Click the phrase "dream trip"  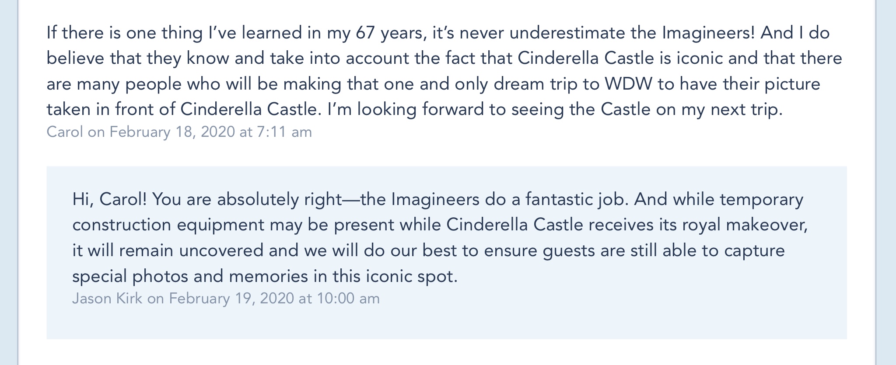click(x=531, y=84)
